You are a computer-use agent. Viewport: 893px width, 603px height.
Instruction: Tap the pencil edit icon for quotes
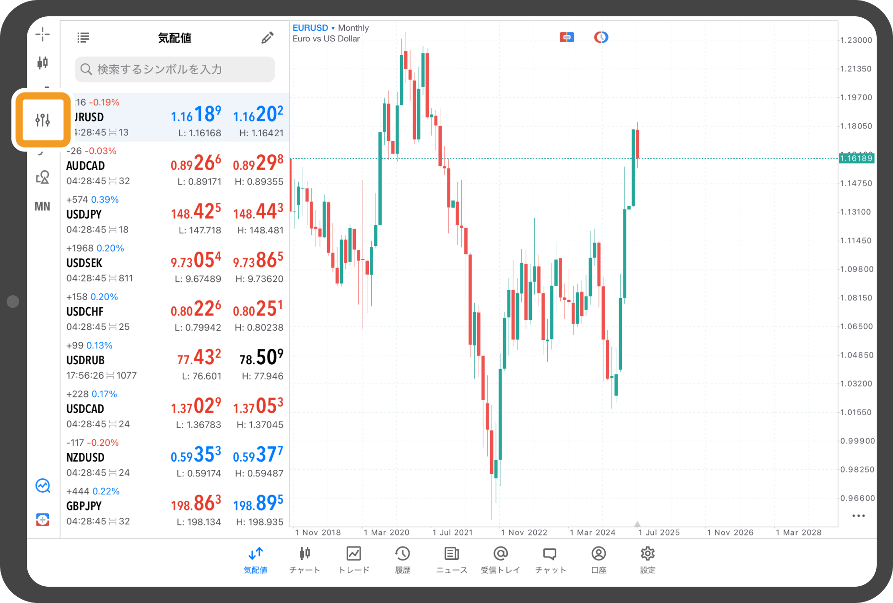pos(267,38)
